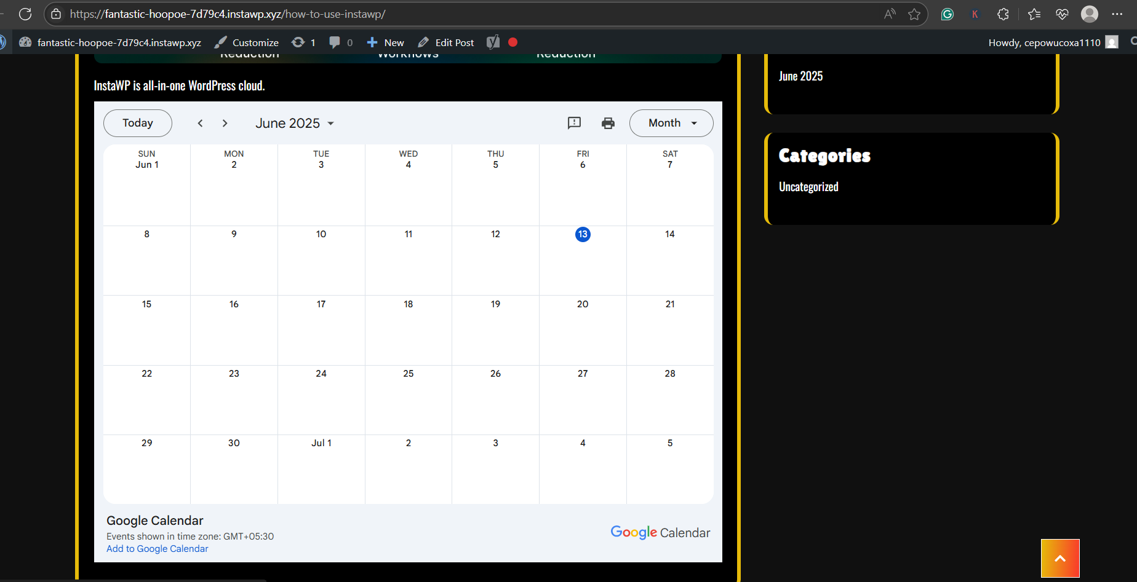The height and width of the screenshot is (582, 1137).
Task: Open Month view selector dropdown
Action: (671, 123)
